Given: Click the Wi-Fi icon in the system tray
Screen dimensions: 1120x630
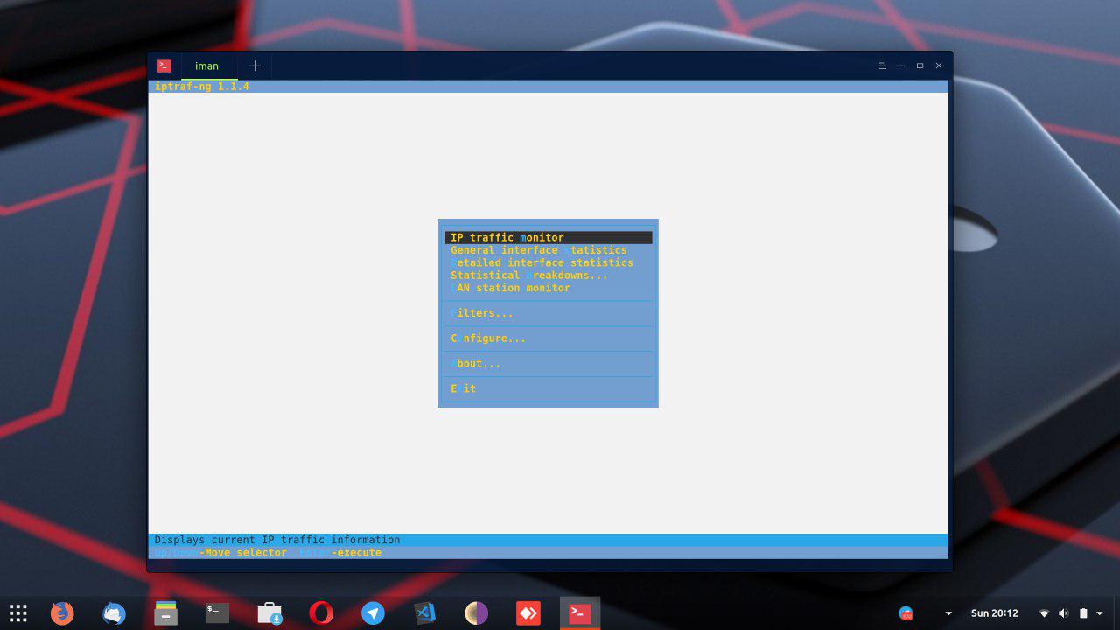Looking at the screenshot, I should tap(1044, 613).
